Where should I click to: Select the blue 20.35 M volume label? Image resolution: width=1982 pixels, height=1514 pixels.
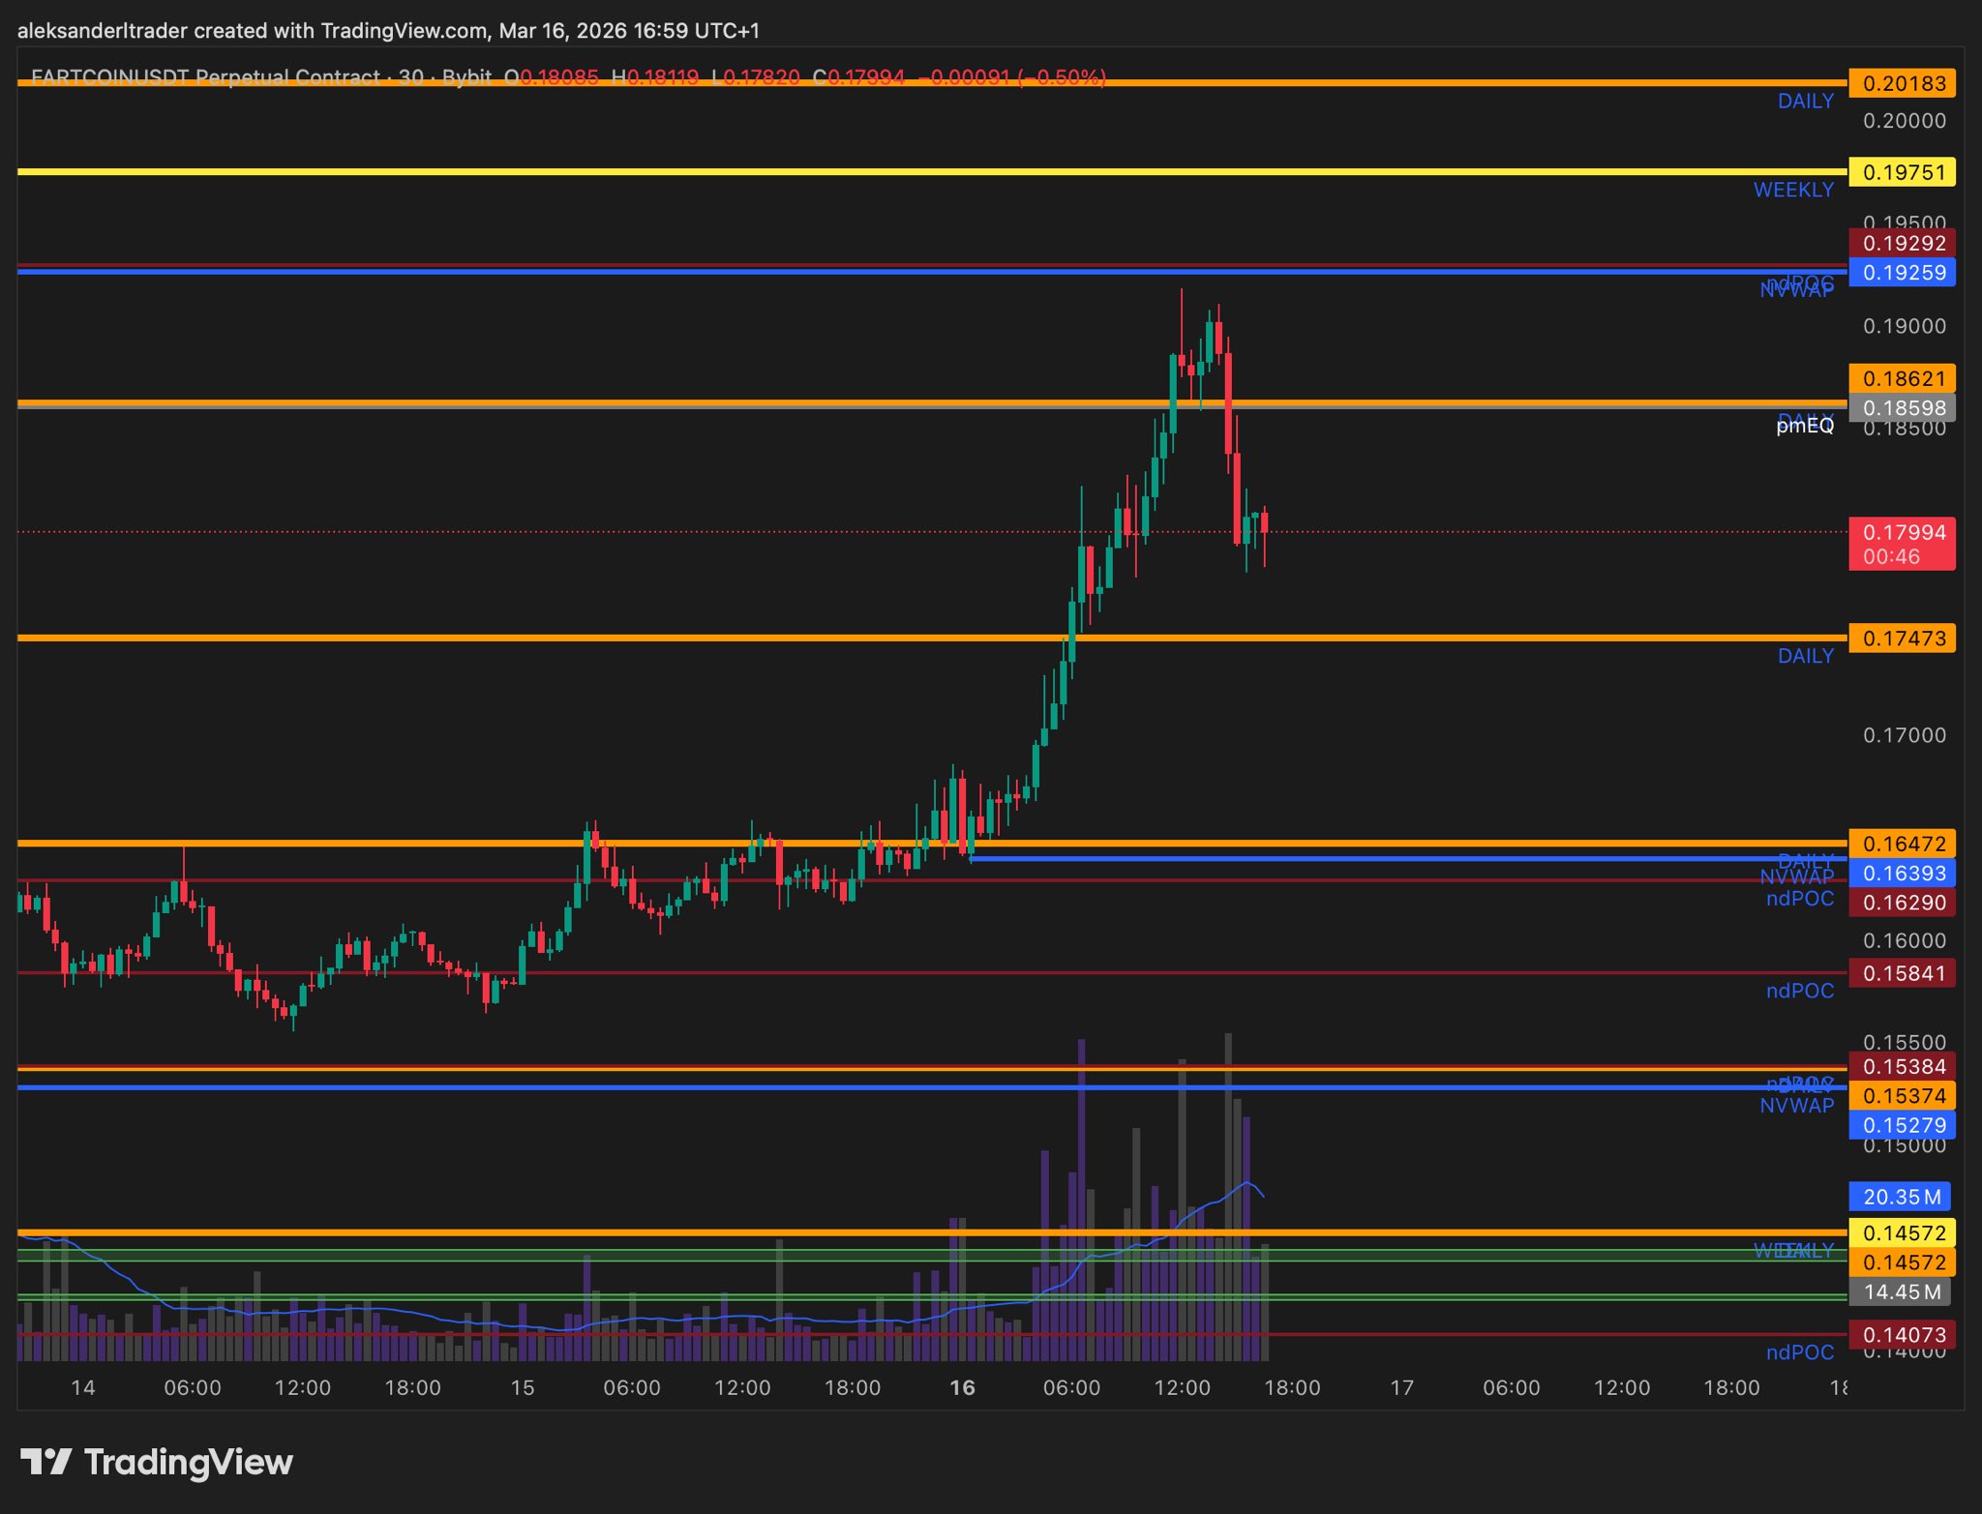point(1900,1197)
